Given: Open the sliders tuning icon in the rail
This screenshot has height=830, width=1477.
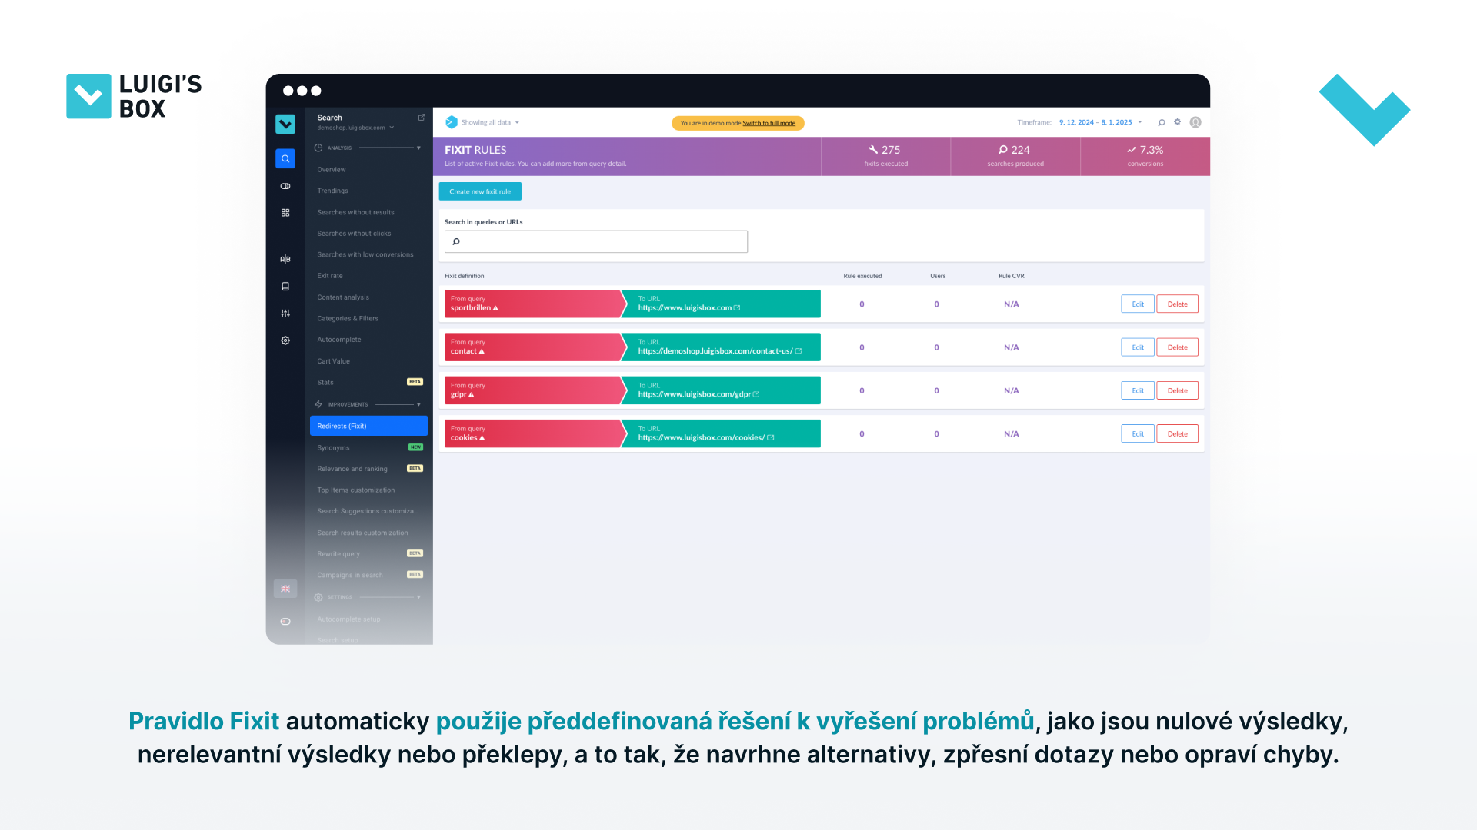Looking at the screenshot, I should tap(285, 313).
